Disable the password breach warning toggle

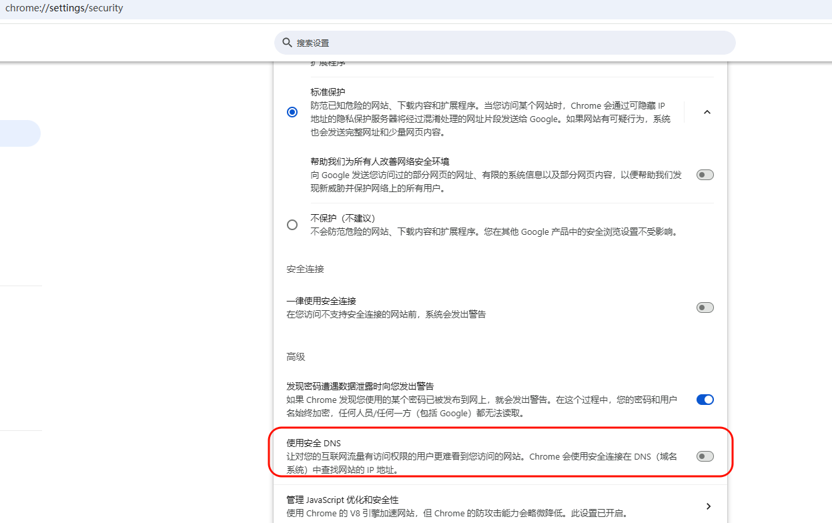click(705, 400)
